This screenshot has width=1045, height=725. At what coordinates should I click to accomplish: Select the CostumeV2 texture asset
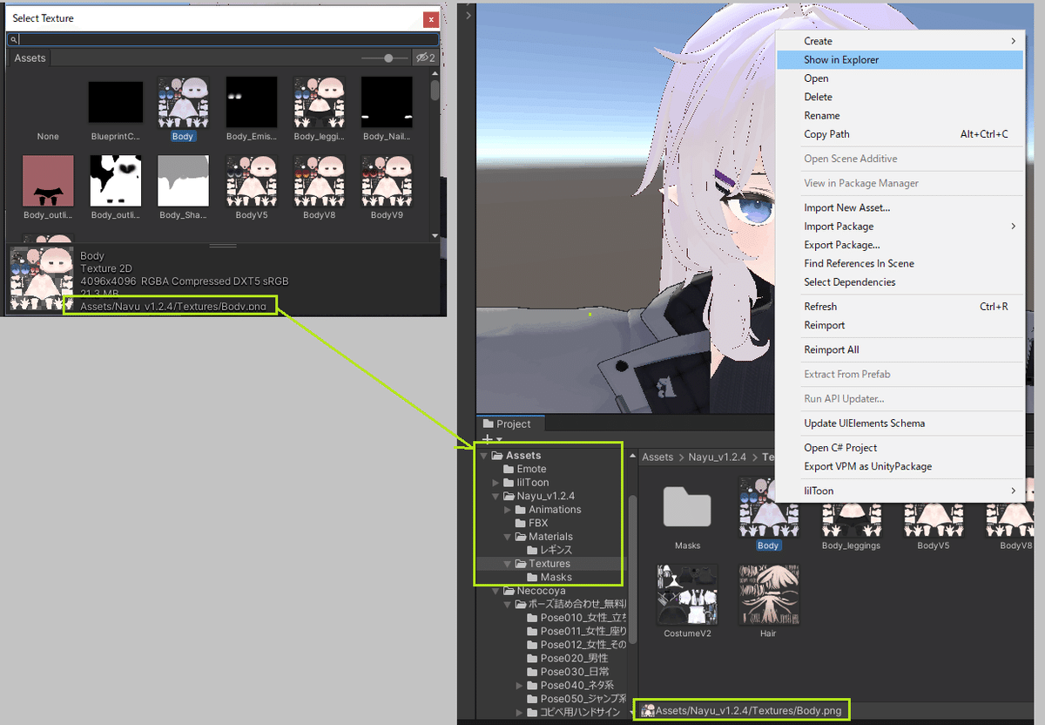pos(687,601)
